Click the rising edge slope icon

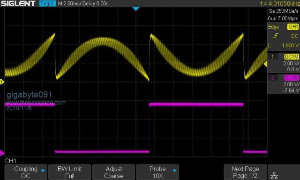click(x=275, y=36)
